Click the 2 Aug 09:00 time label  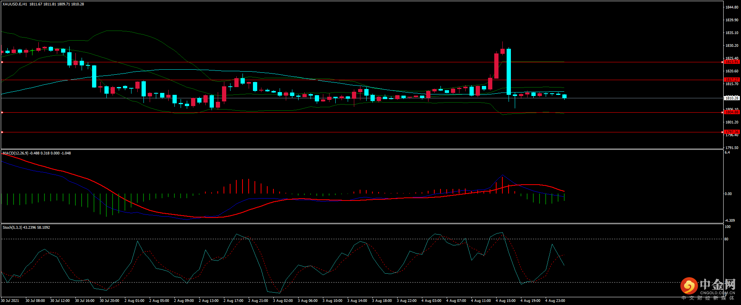tap(184, 301)
